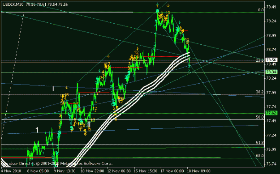Viewport: 280px width, 174px height.
Task: Click the 78.99 price axis label
Action: [x=271, y=36]
